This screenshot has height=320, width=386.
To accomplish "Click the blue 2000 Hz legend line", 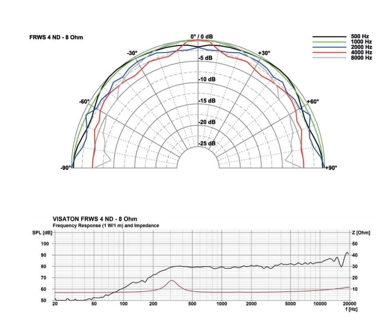I will coord(328,47).
